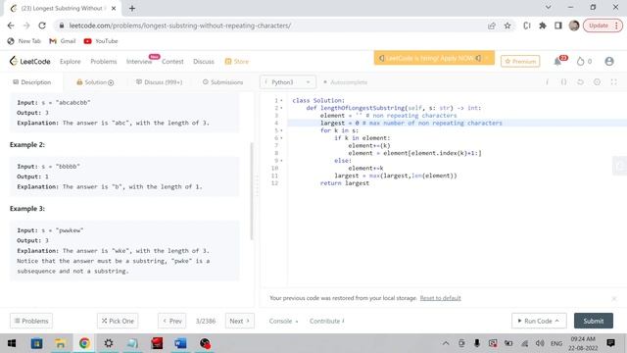
Task: Open Gmail bookmark
Action: [x=63, y=41]
